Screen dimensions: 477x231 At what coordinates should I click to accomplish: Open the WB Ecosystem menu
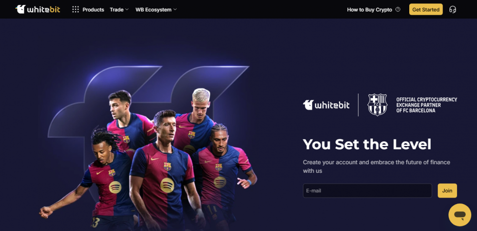(x=153, y=10)
